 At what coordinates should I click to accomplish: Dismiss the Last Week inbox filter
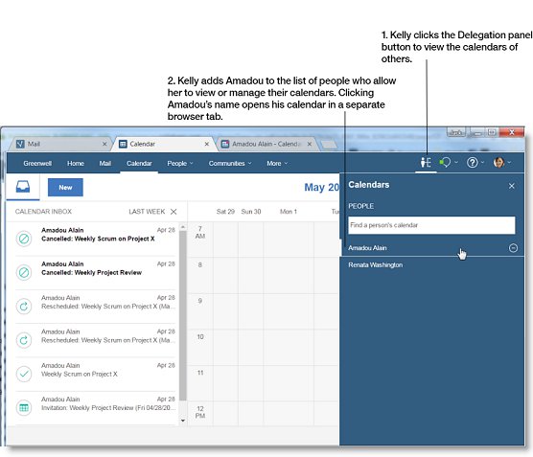coord(174,212)
